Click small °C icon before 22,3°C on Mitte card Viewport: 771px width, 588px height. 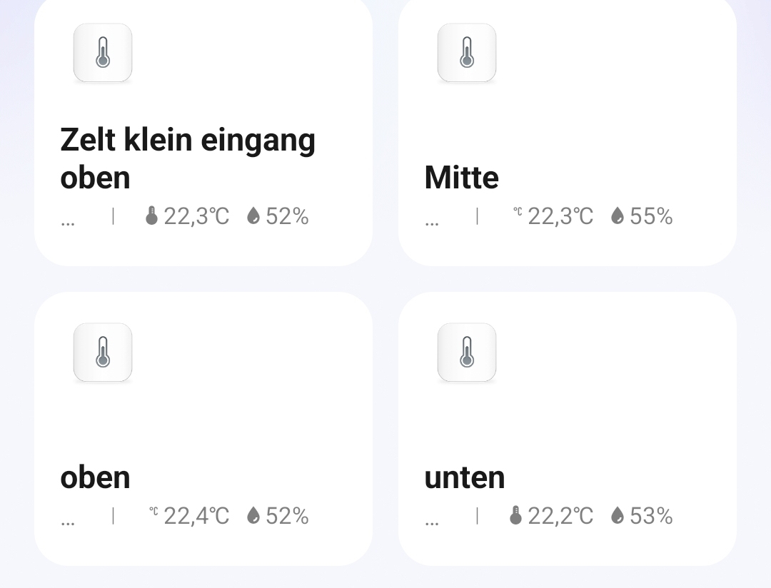point(518,212)
